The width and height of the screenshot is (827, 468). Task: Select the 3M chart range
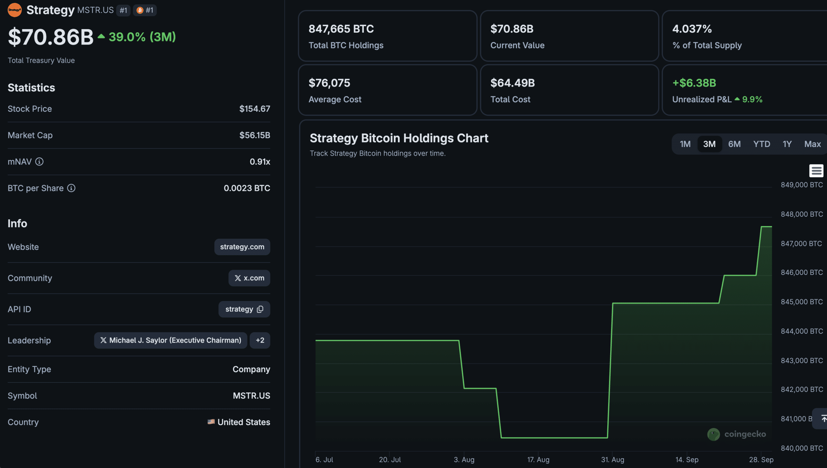pos(709,144)
